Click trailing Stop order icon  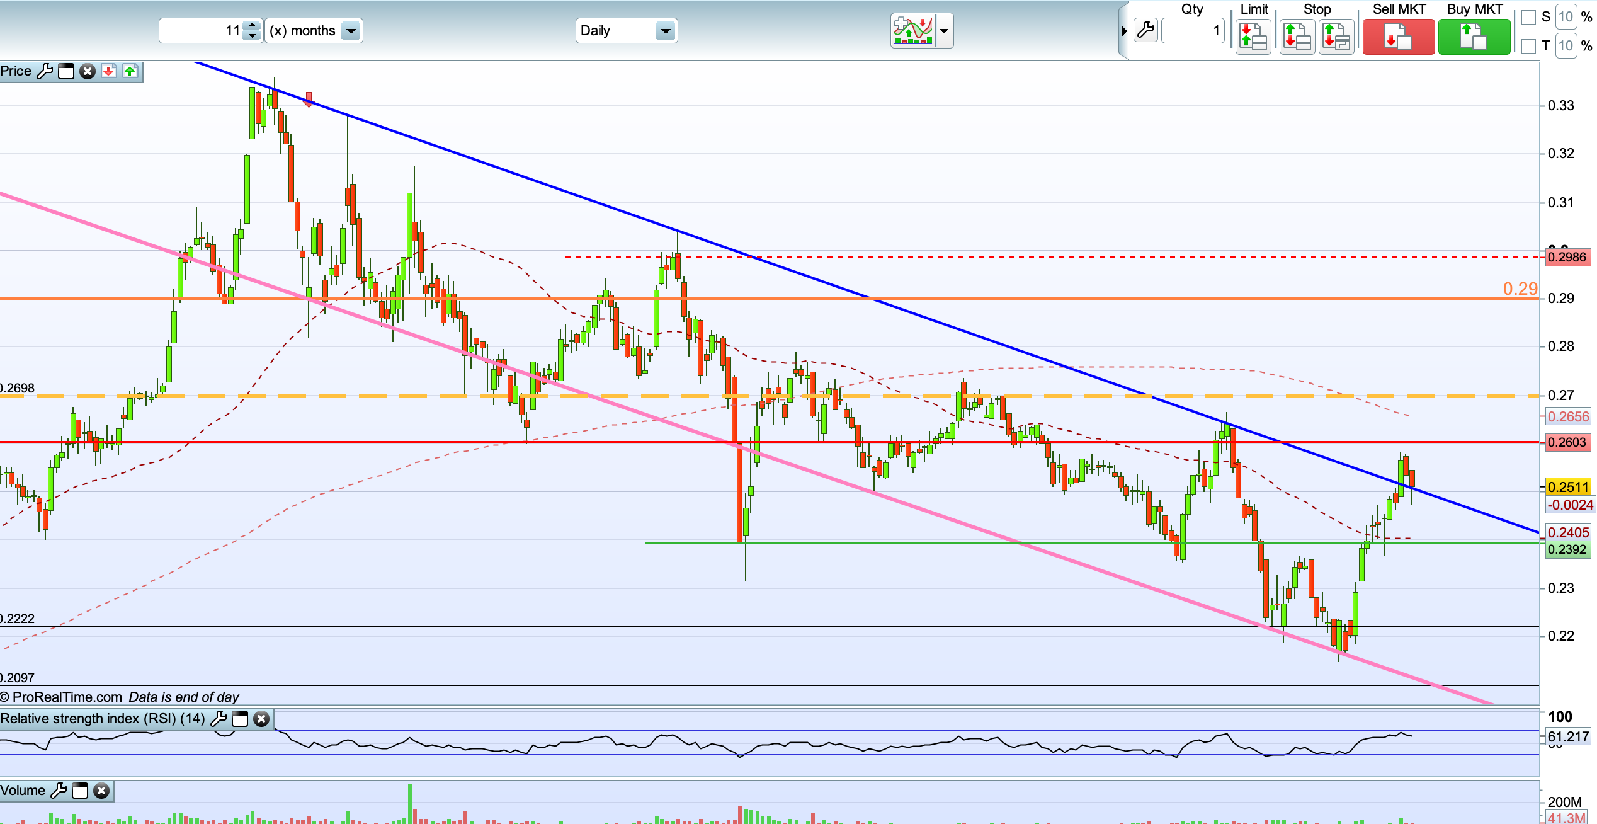click(x=1336, y=37)
